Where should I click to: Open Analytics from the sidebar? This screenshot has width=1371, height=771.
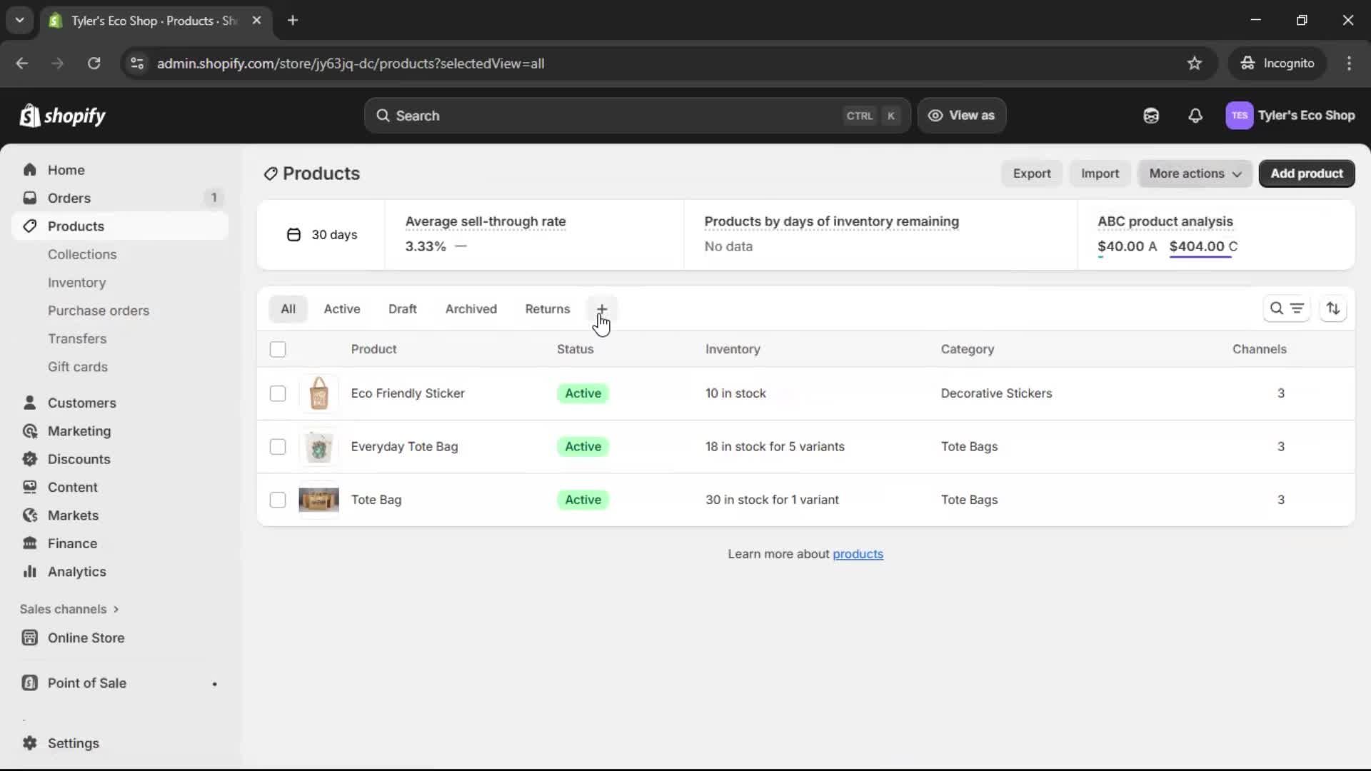76,572
